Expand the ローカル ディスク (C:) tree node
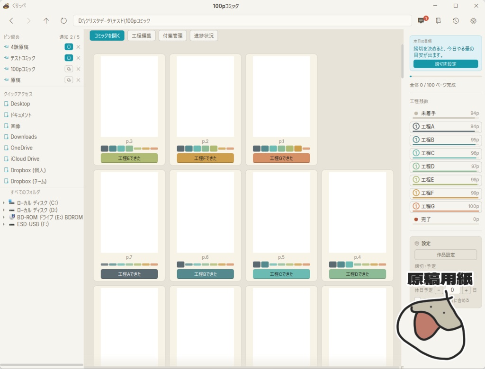The image size is (485, 369). (x=4, y=203)
